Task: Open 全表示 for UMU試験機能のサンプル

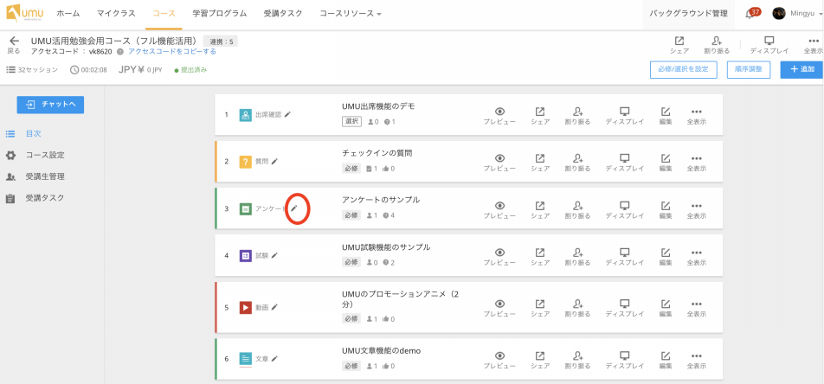Action: [696, 257]
